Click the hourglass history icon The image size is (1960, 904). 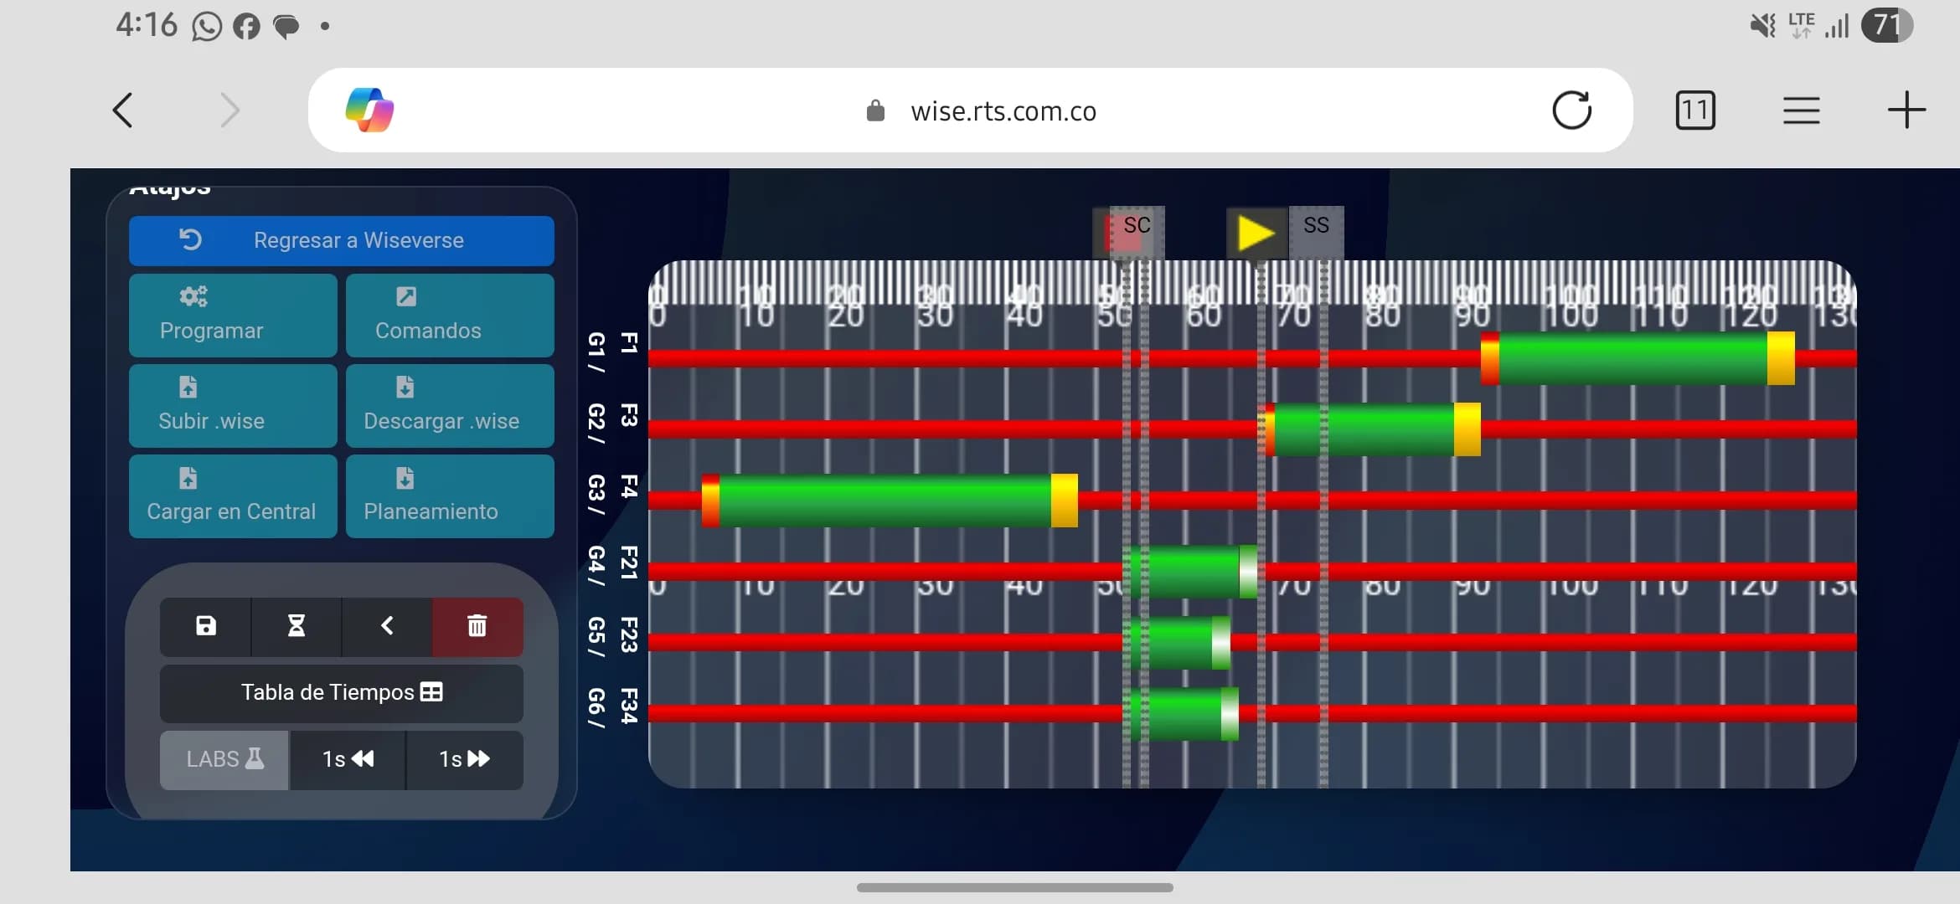click(x=297, y=626)
